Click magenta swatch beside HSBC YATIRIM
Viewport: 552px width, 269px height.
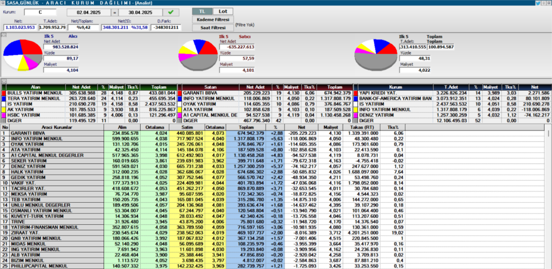[x=4, y=115]
